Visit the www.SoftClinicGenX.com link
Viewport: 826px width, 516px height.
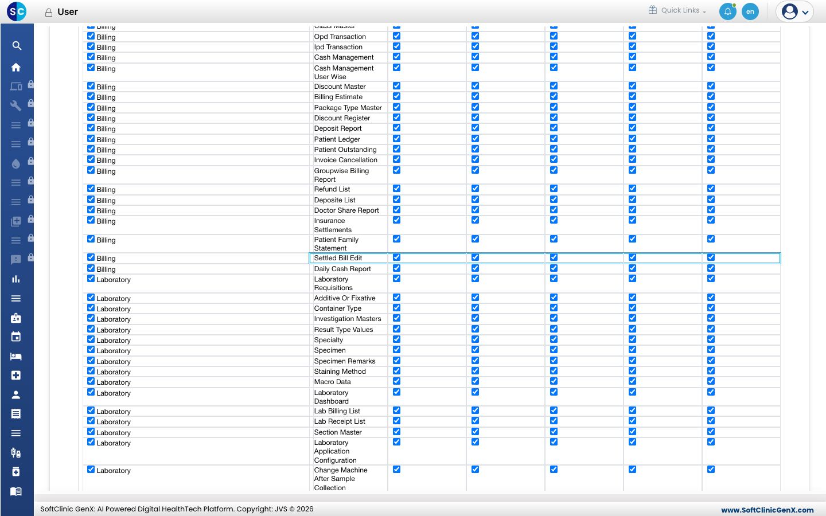click(767, 510)
